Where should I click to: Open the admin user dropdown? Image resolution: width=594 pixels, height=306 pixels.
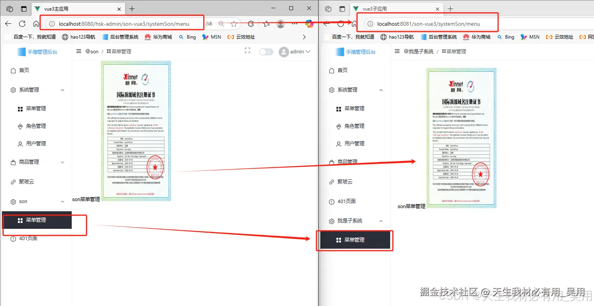pyautogui.click(x=295, y=51)
